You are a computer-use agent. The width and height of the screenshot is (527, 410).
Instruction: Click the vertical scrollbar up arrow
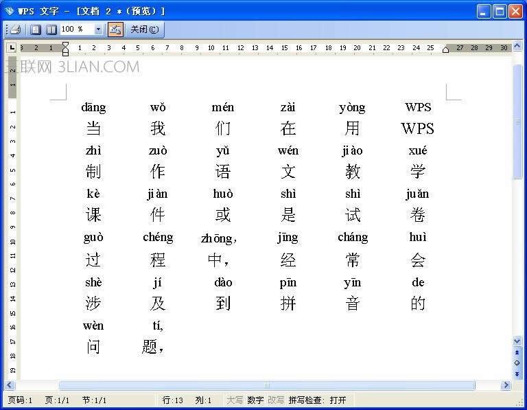[x=517, y=45]
